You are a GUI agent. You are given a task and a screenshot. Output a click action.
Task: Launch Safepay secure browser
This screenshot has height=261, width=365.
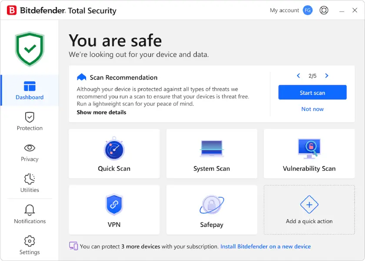[x=212, y=210]
